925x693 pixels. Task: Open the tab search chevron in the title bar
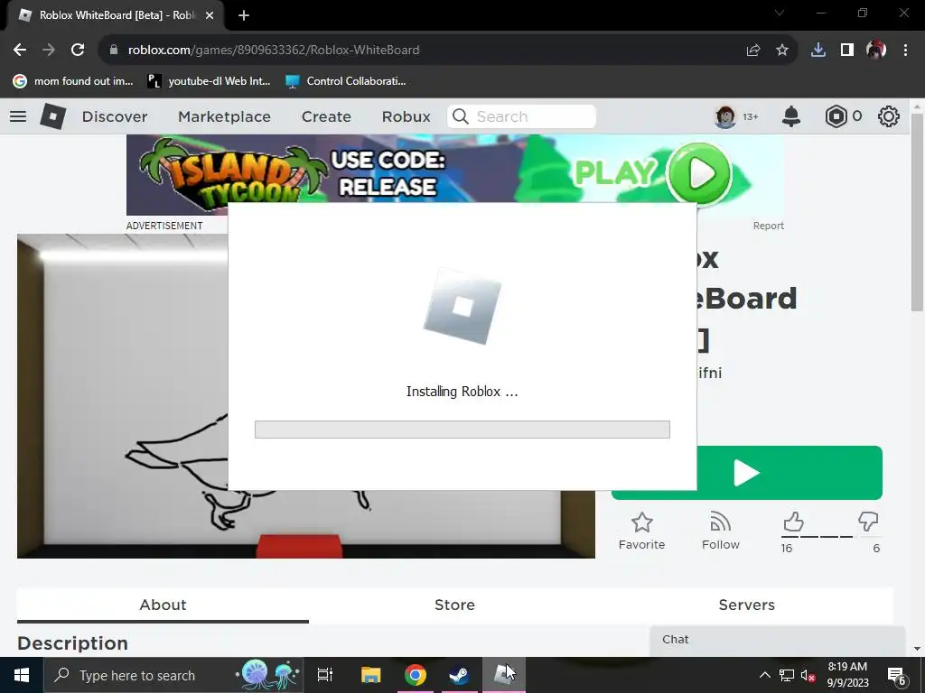(780, 13)
